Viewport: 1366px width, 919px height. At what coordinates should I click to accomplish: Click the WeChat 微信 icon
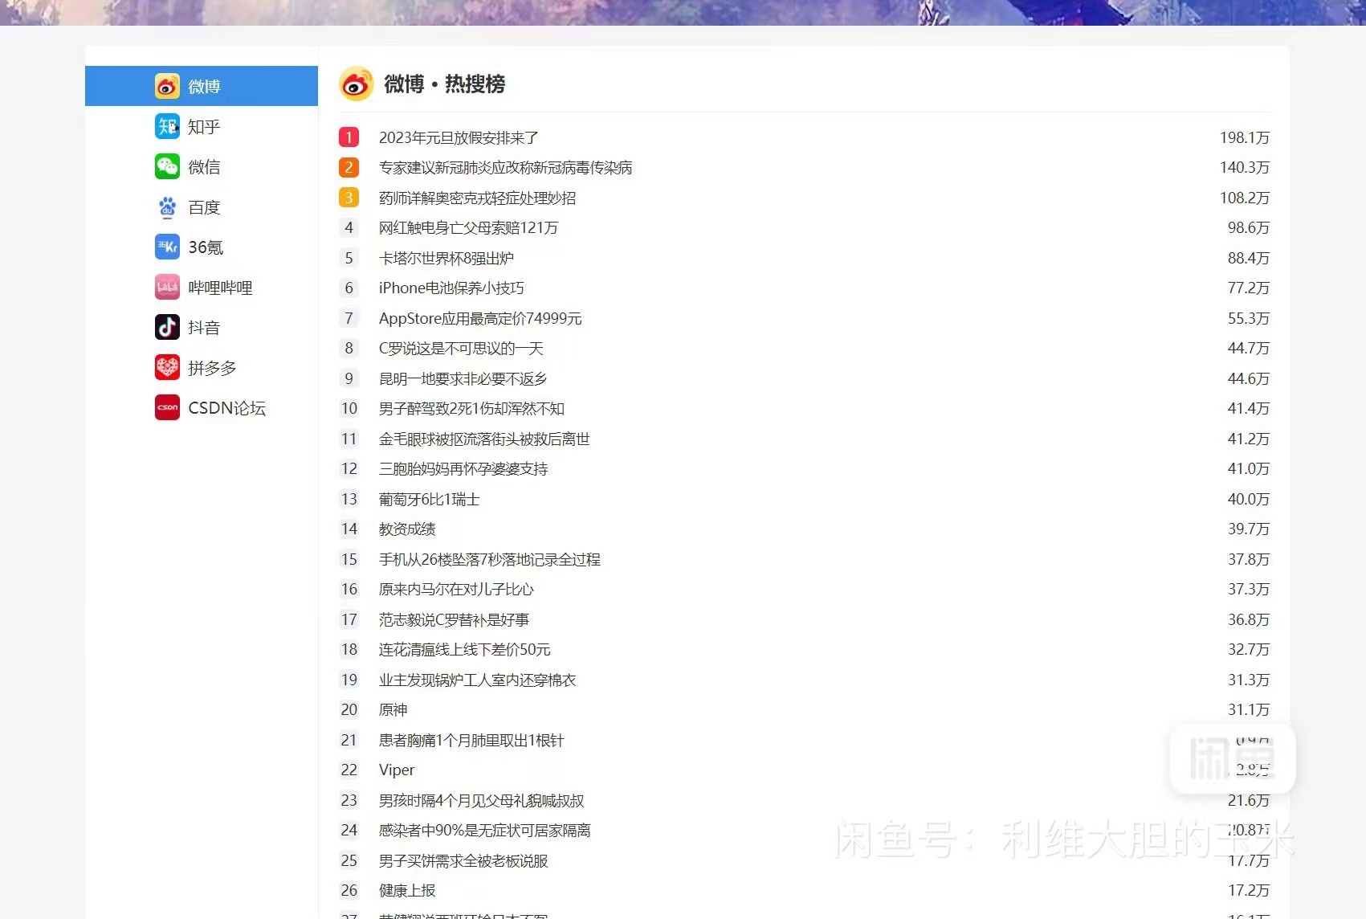point(167,166)
